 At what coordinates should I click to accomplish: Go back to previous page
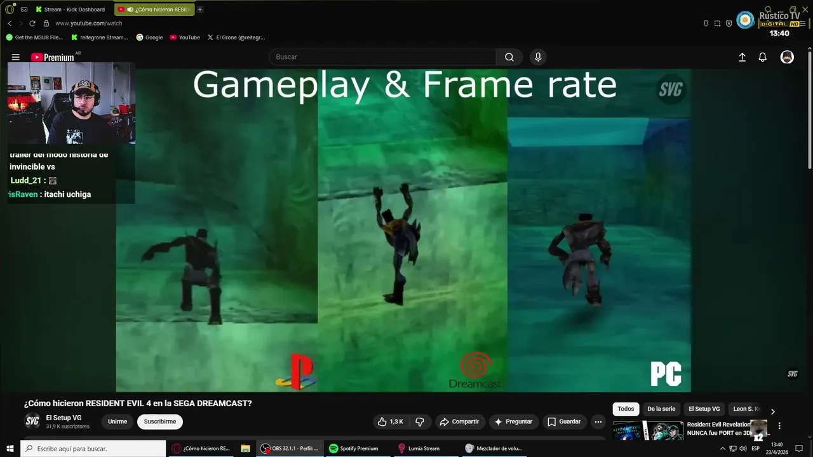10,23
